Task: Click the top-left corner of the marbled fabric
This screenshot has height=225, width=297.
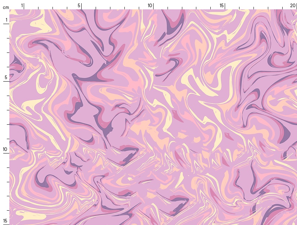Action: click(10, 10)
